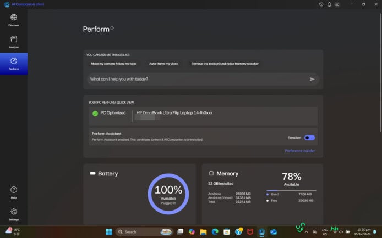The image size is (382, 238).
Task: Click the Battery card icon
Action: pos(92,173)
